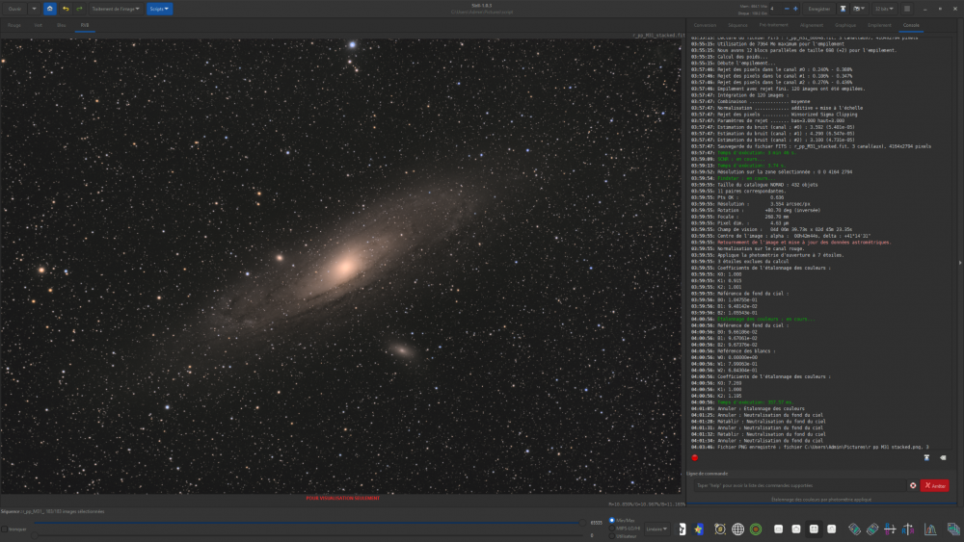Select the Utilisateur radio button
This screenshot has height=542, width=964.
click(612, 536)
